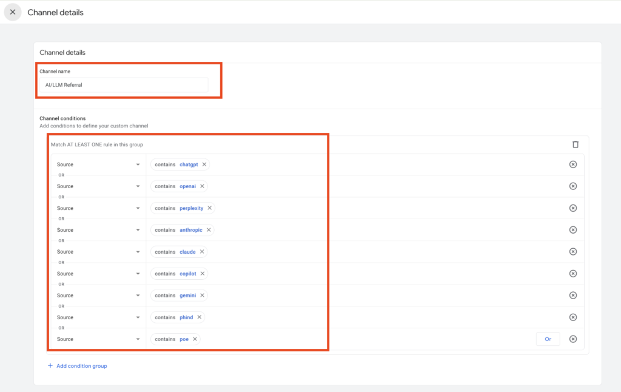Close the Channel details panel
The width and height of the screenshot is (621, 392).
click(x=13, y=12)
